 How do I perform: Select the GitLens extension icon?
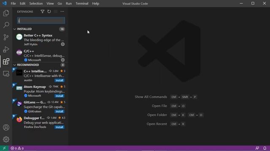(19, 104)
